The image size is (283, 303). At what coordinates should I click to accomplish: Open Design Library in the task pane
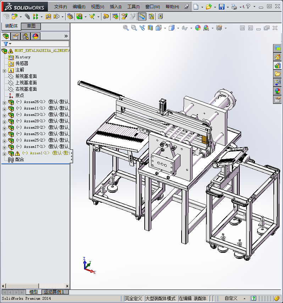coord(277,66)
